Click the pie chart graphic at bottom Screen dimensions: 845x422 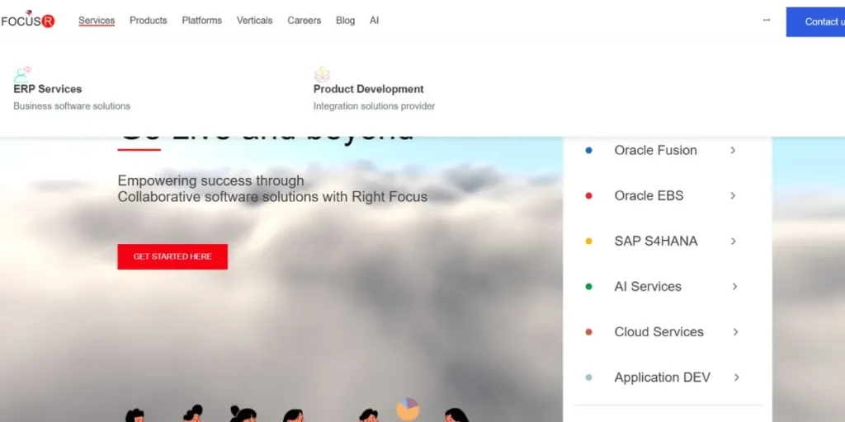[408, 409]
